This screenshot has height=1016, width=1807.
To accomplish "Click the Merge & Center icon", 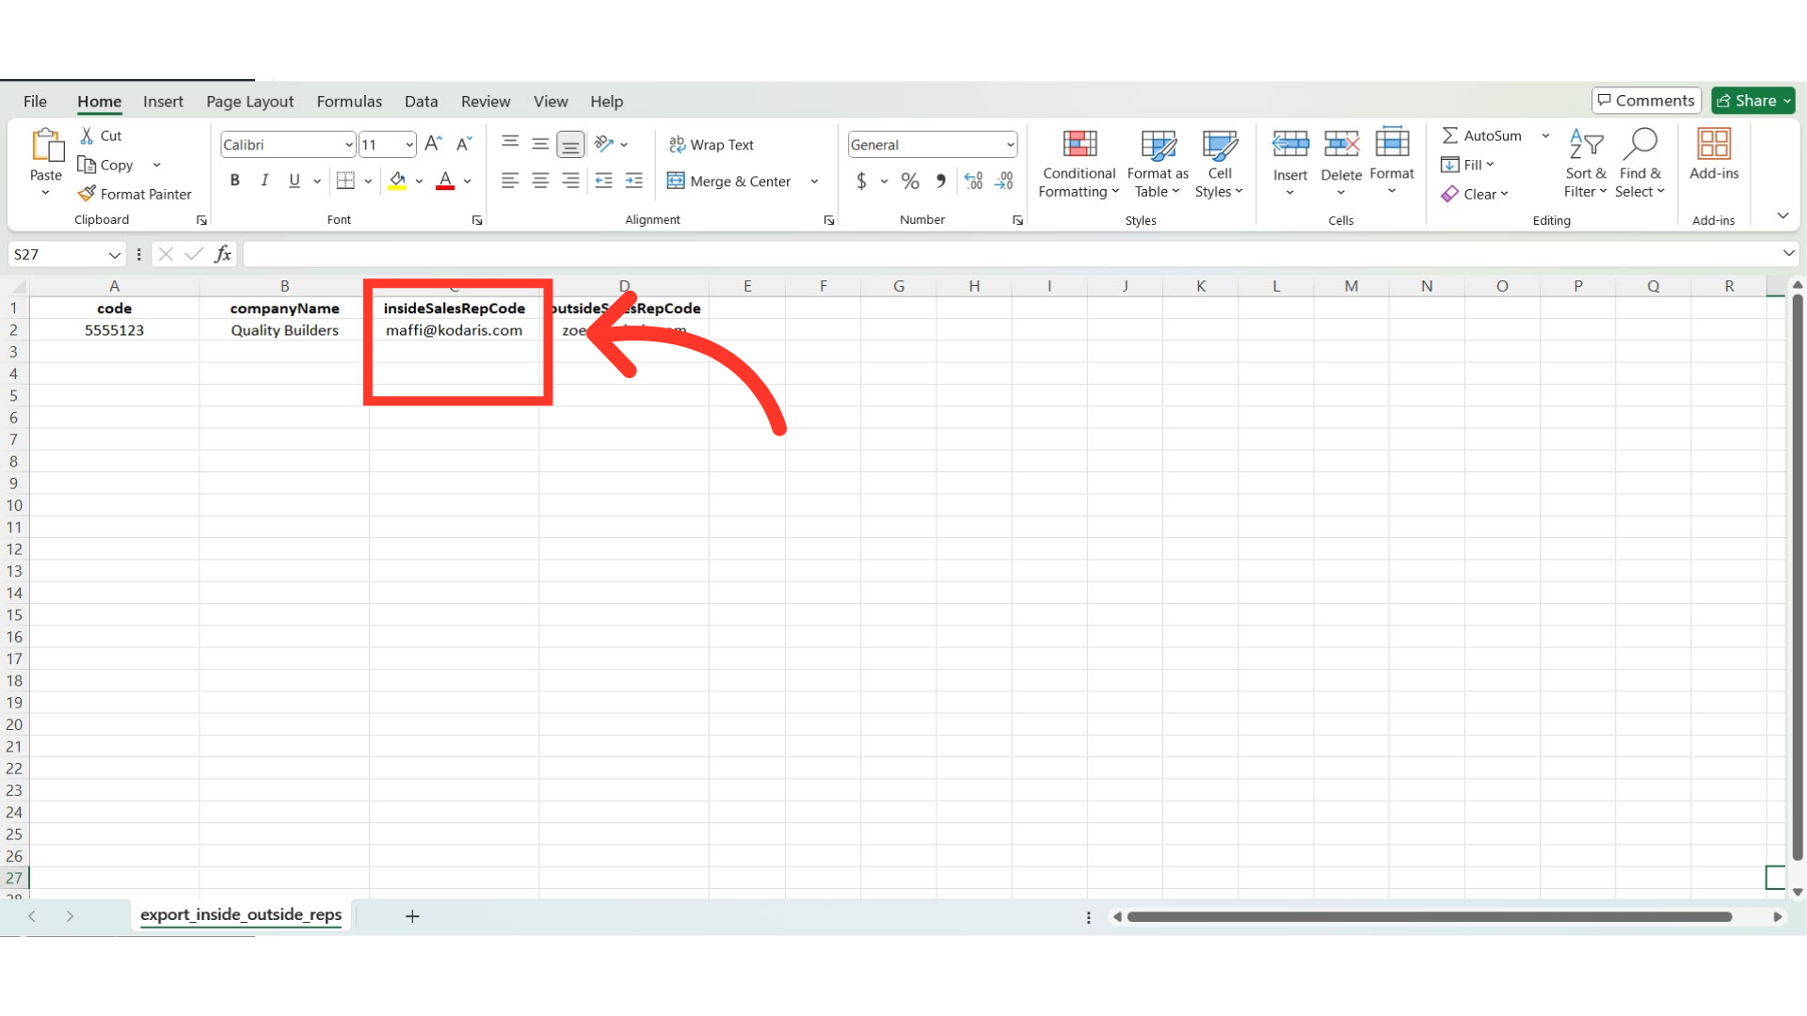I will [x=676, y=181].
